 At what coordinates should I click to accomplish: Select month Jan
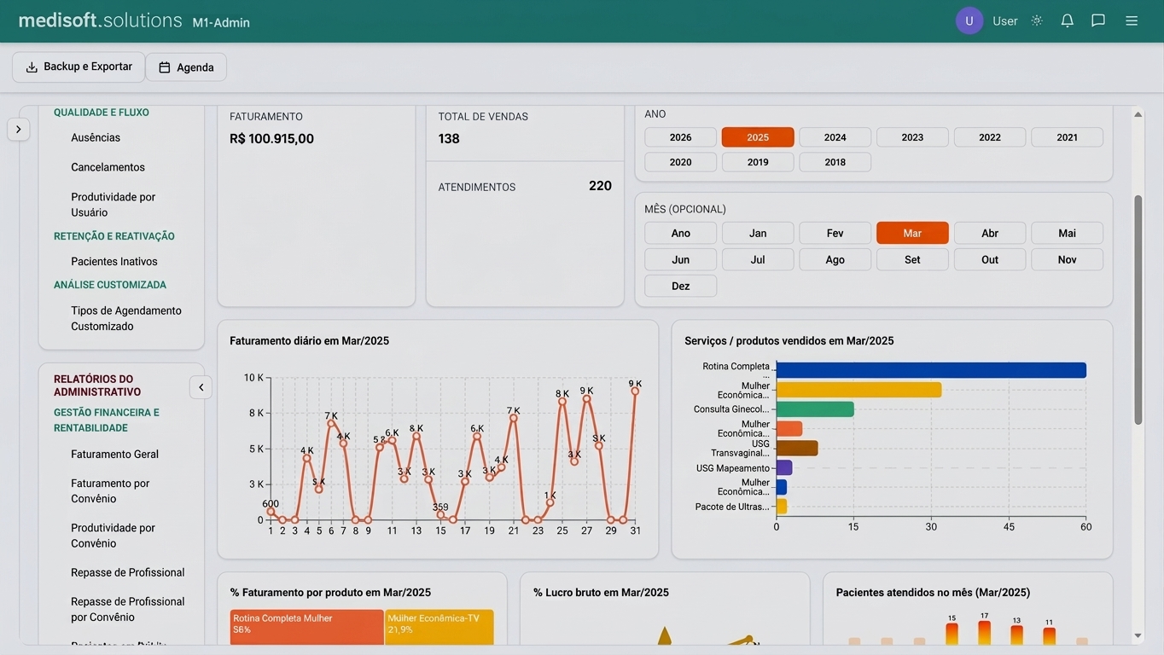(x=758, y=233)
